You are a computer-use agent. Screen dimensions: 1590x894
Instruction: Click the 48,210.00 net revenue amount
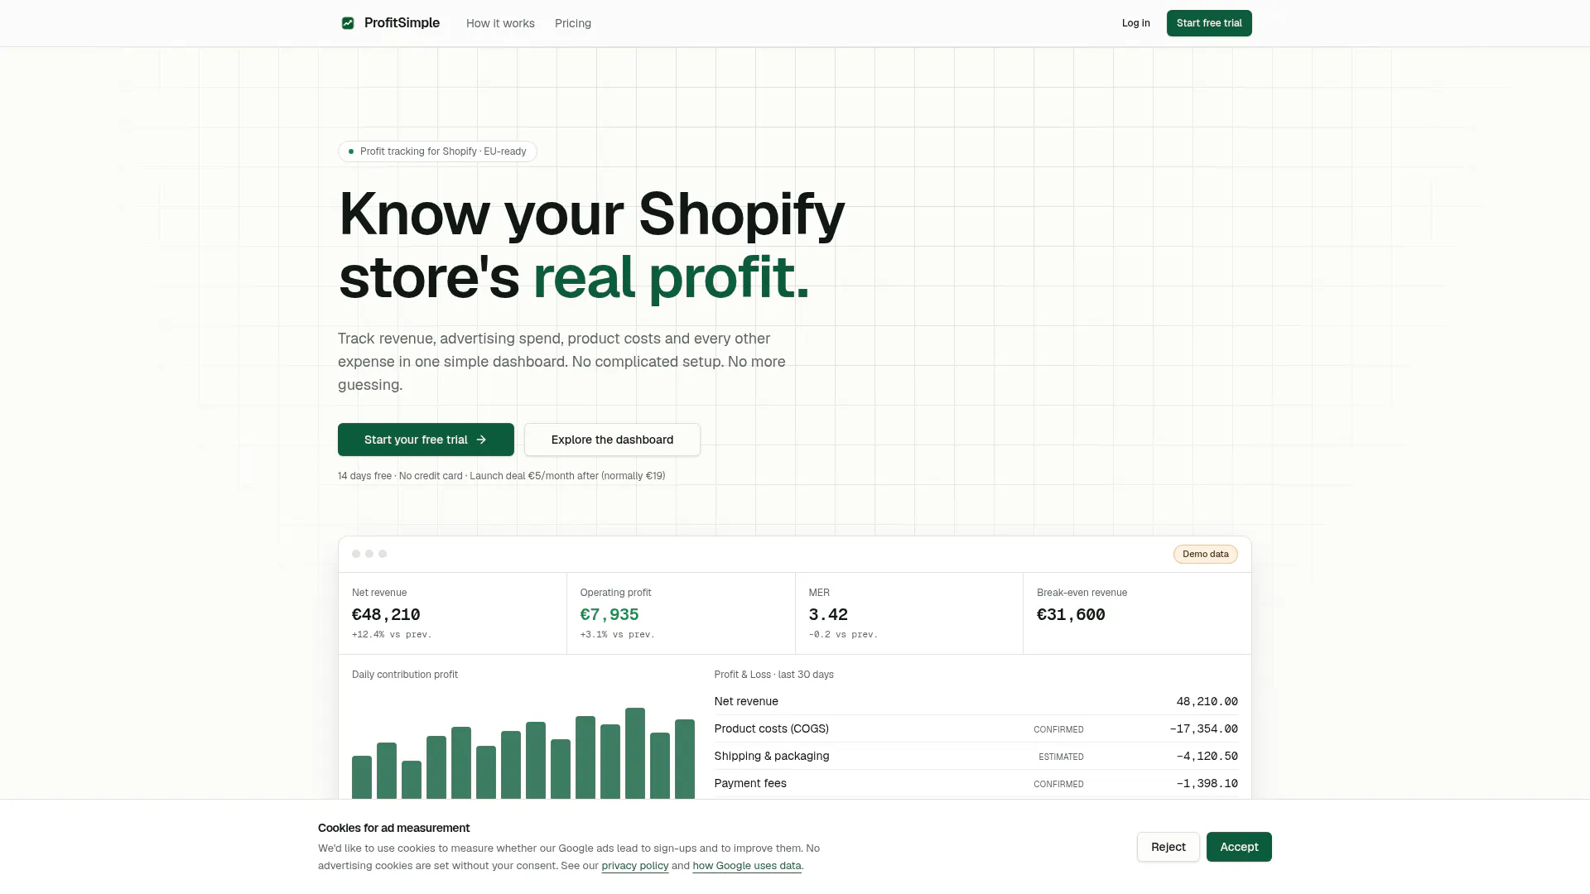(x=1207, y=701)
